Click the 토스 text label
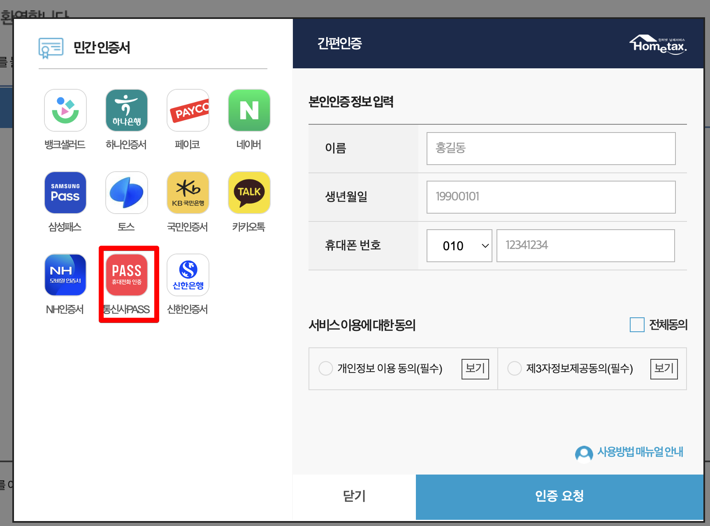Viewport: 710px width, 526px height. (x=126, y=227)
